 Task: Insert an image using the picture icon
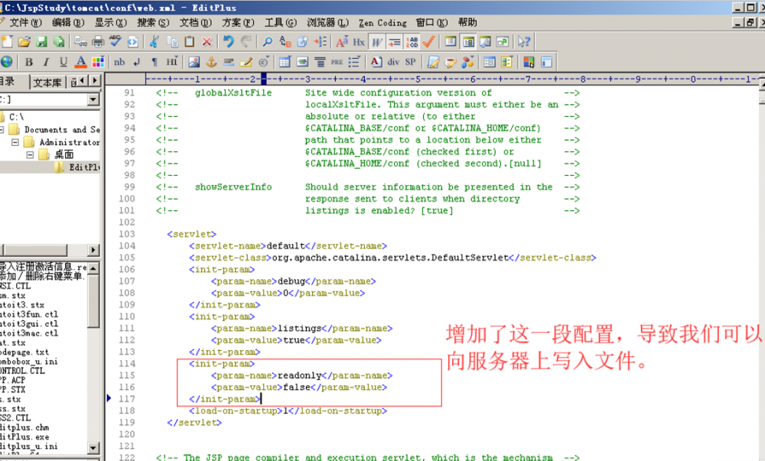[193, 60]
